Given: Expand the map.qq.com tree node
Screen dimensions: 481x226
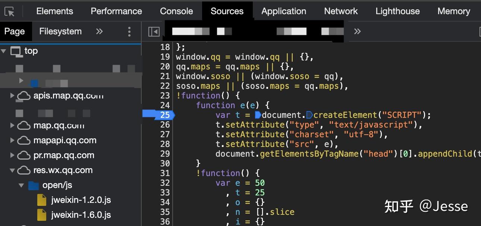Looking at the screenshot, I should click(12, 125).
